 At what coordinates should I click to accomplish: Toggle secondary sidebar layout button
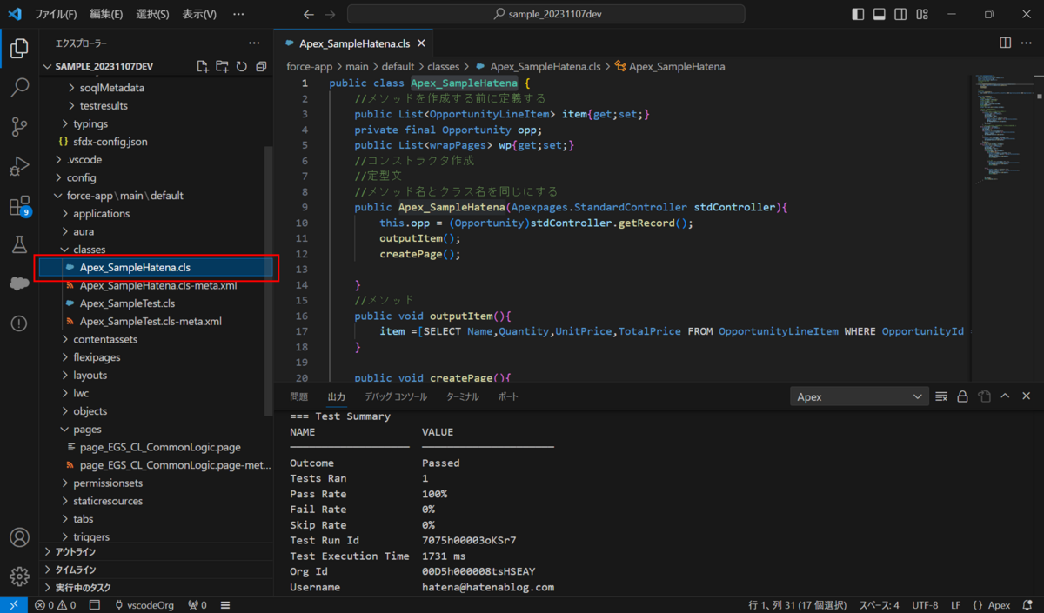900,14
